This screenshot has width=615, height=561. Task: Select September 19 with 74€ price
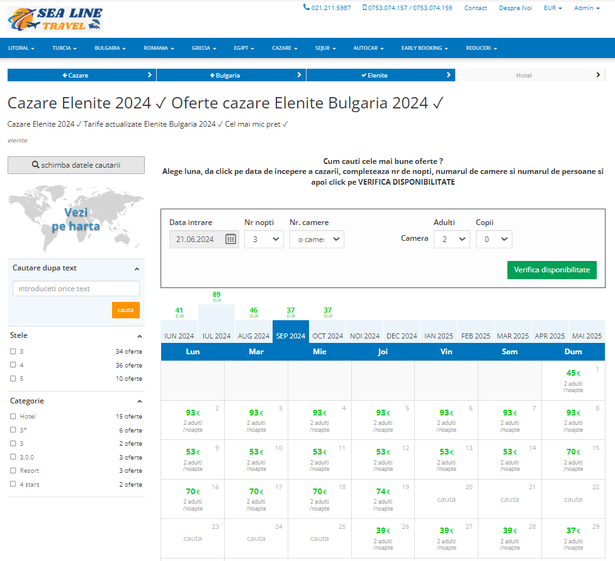click(383, 499)
